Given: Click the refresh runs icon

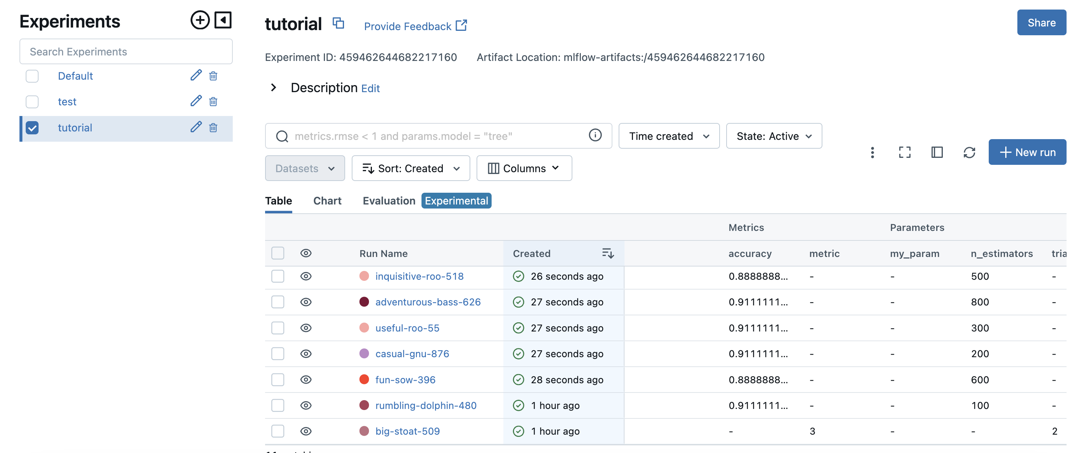Looking at the screenshot, I should point(969,152).
